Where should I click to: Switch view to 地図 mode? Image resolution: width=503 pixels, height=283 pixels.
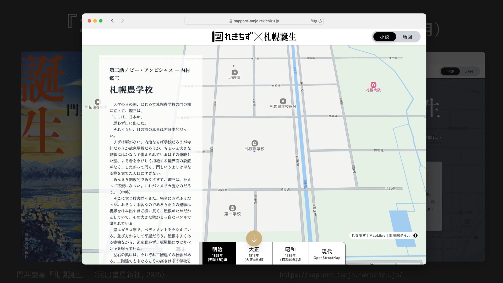407,37
